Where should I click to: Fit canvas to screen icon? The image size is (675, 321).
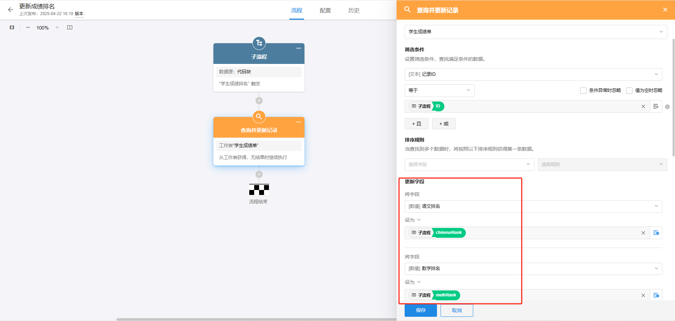pyautogui.click(x=70, y=27)
